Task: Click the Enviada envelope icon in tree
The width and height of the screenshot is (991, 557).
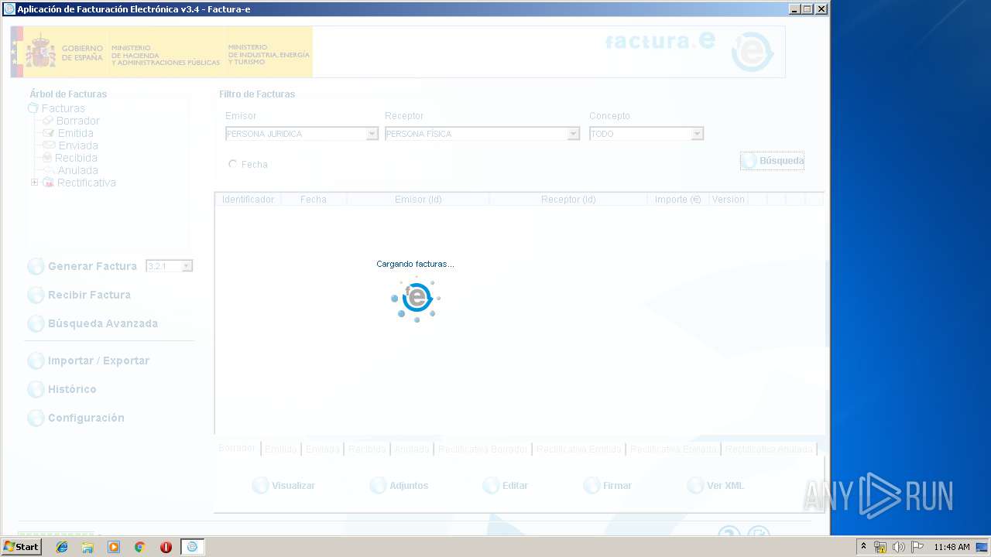Action: click(49, 145)
